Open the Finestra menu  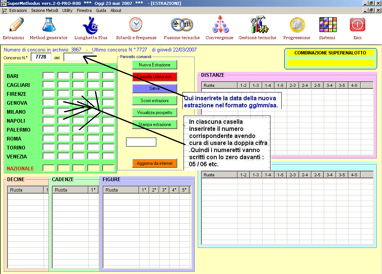pos(84,10)
